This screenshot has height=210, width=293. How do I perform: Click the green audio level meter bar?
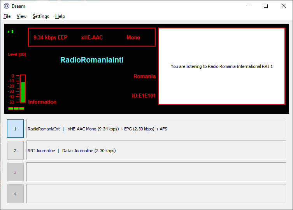[23, 92]
